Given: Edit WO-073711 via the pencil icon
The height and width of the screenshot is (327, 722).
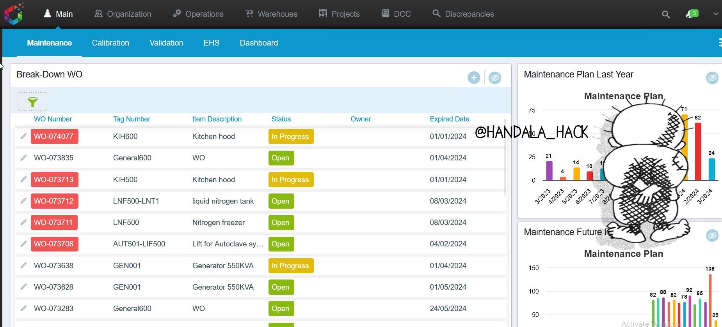Looking at the screenshot, I should coord(23,222).
